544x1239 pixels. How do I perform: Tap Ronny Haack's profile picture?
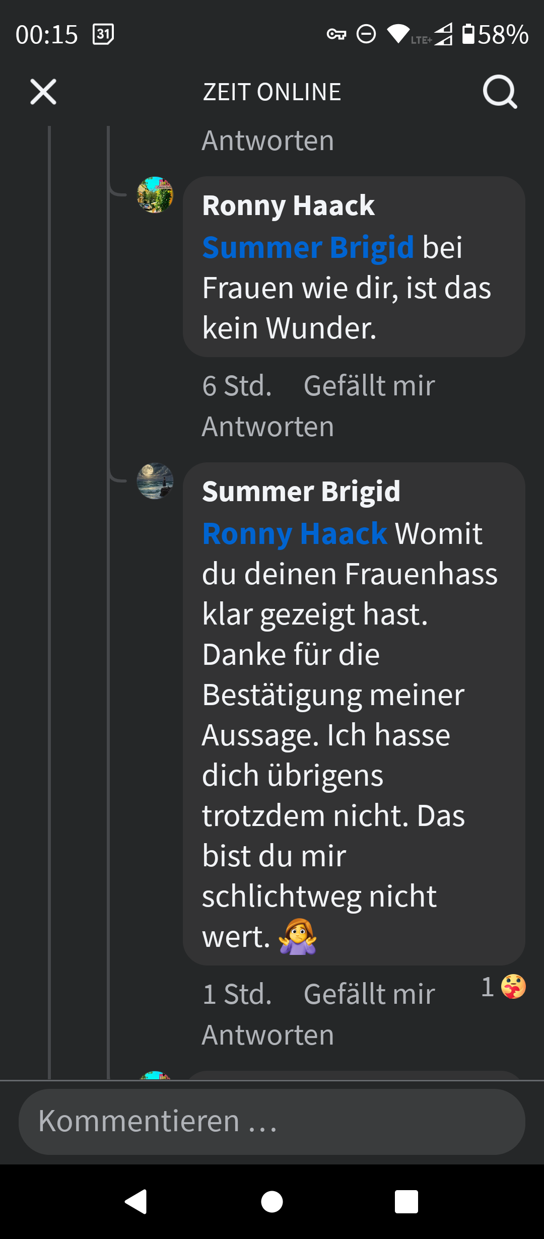tap(155, 195)
